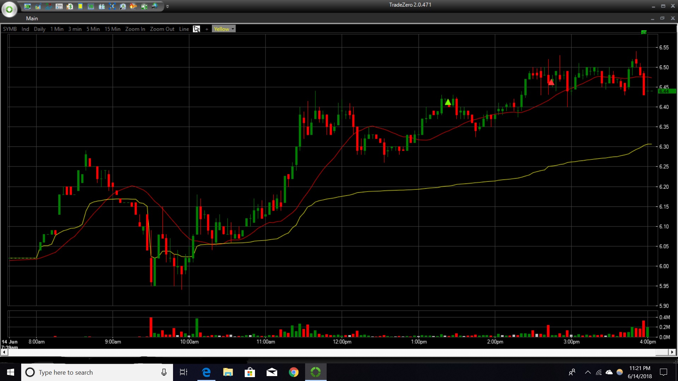Click the TradeZero round application orb button
This screenshot has height=381, width=678.
coord(9,10)
